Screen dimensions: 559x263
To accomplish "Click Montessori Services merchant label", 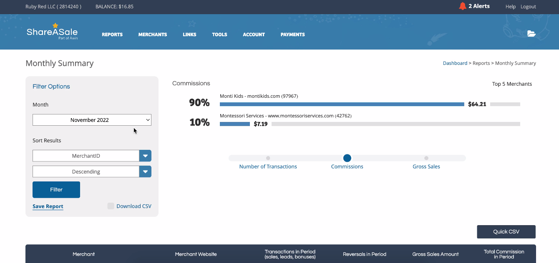I will click(286, 116).
